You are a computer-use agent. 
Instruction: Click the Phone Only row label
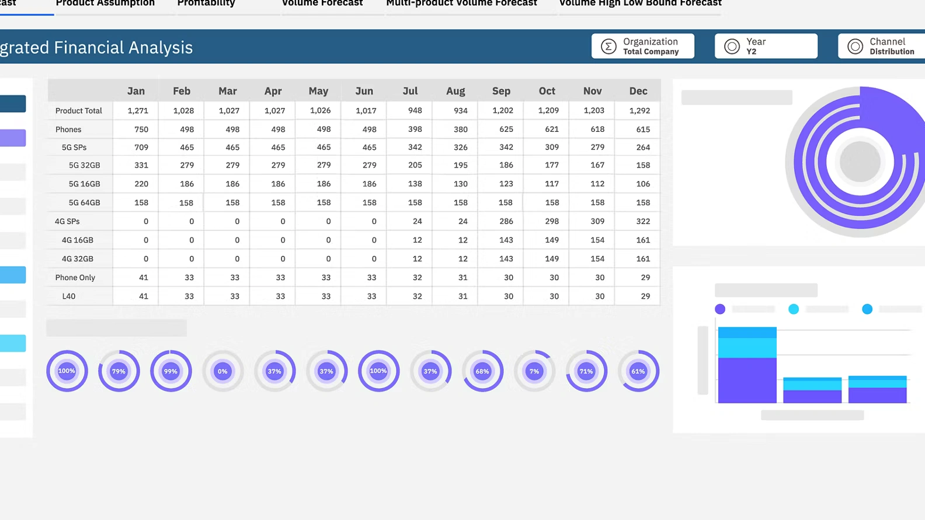tap(75, 278)
